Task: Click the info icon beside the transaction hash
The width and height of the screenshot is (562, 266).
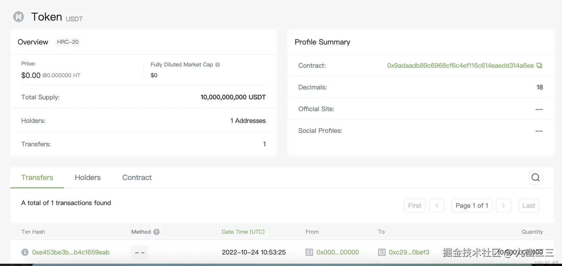Action: pyautogui.click(x=25, y=252)
